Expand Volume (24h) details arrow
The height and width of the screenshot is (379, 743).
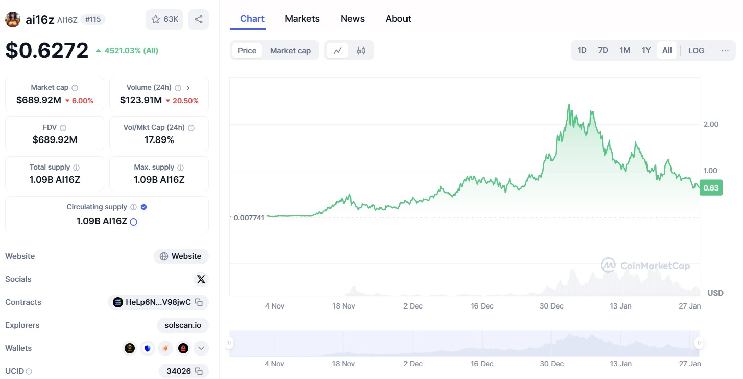coord(188,88)
